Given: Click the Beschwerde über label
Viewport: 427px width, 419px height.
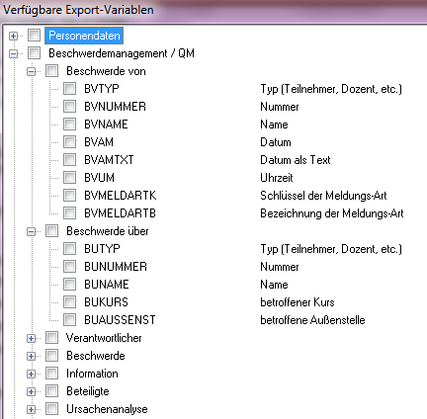Looking at the screenshot, I should click(x=108, y=231).
